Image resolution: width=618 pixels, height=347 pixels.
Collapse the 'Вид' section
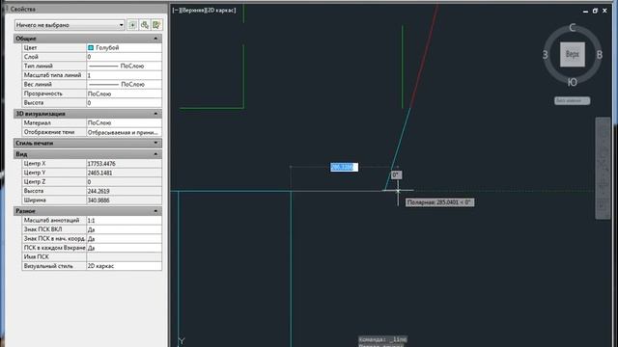155,154
